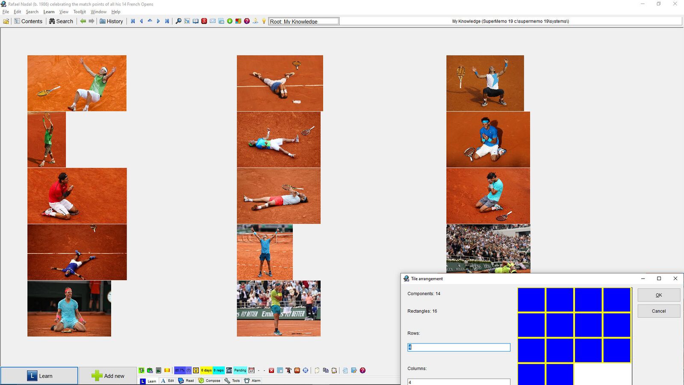Click the Rows input field

click(x=459, y=347)
